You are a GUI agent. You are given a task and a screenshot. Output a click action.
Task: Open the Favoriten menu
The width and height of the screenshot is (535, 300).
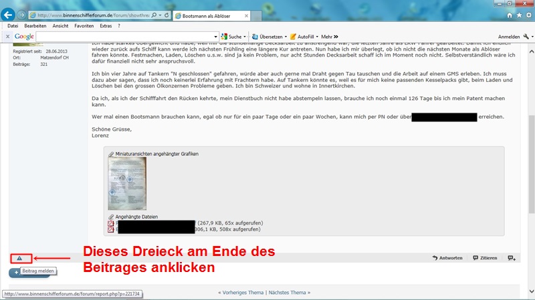click(84, 25)
